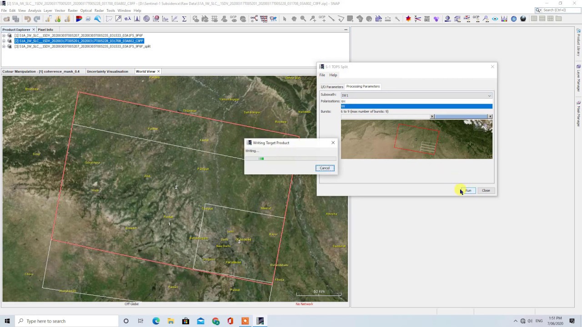Open the histogram tool icon
The width and height of the screenshot is (582, 327).
(137, 19)
